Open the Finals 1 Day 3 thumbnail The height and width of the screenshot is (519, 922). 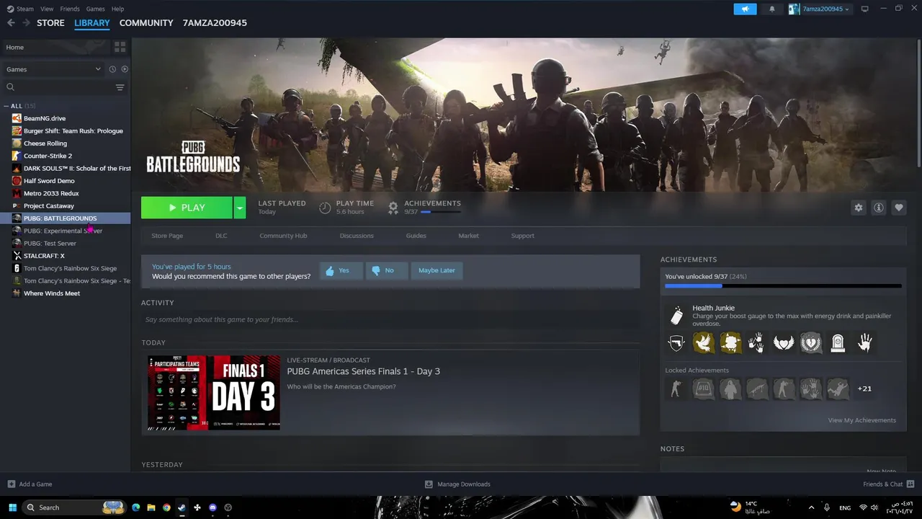(214, 393)
